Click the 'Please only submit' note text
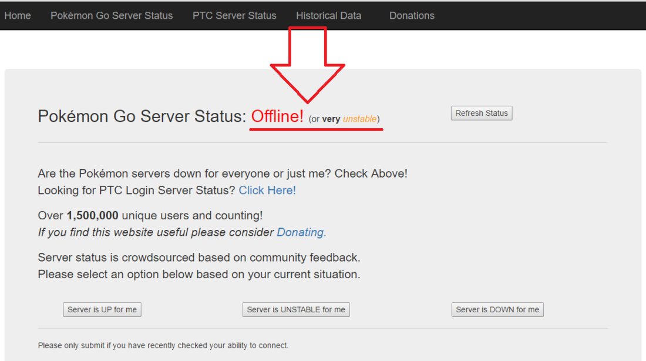646x361 pixels. point(163,345)
